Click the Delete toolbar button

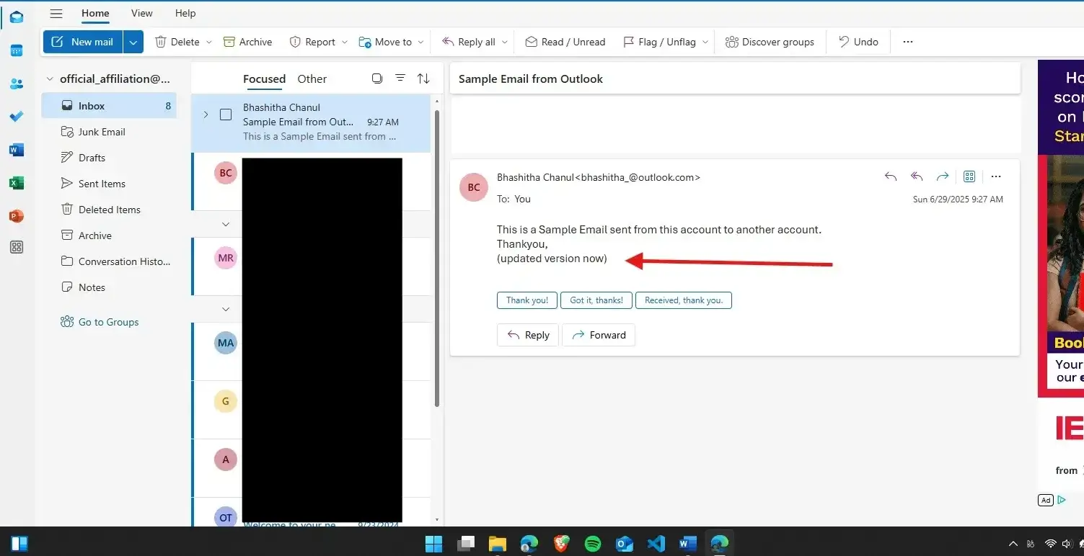pos(177,42)
